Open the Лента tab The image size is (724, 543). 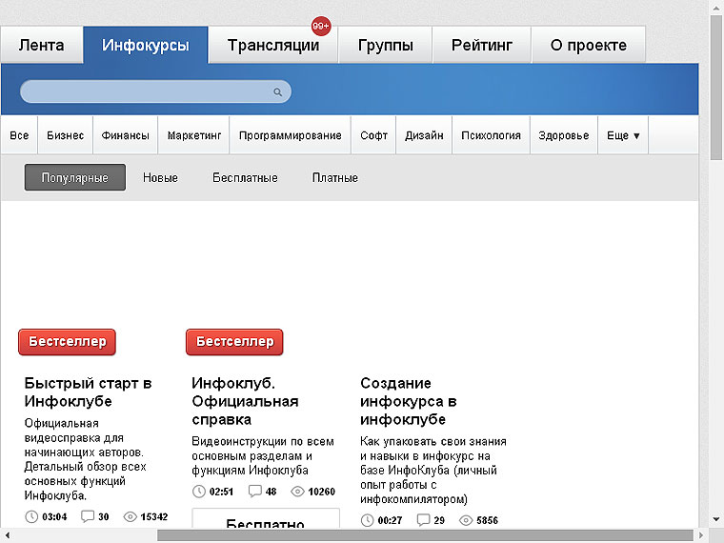42,45
